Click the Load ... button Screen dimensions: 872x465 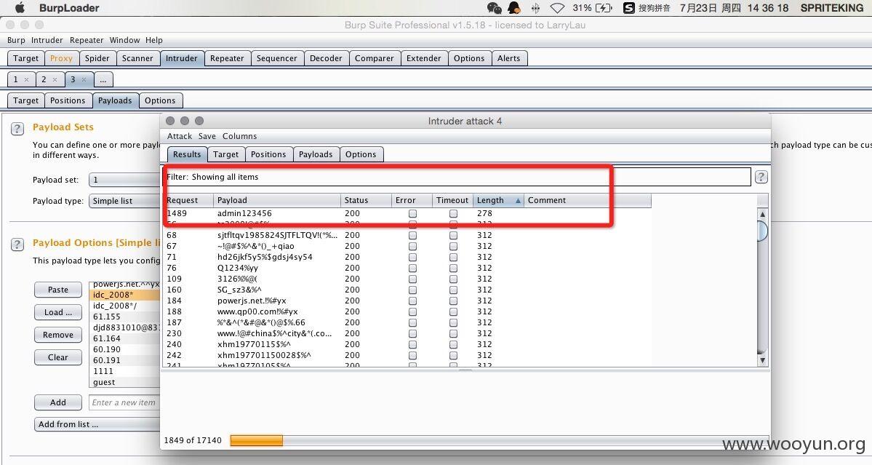[58, 313]
